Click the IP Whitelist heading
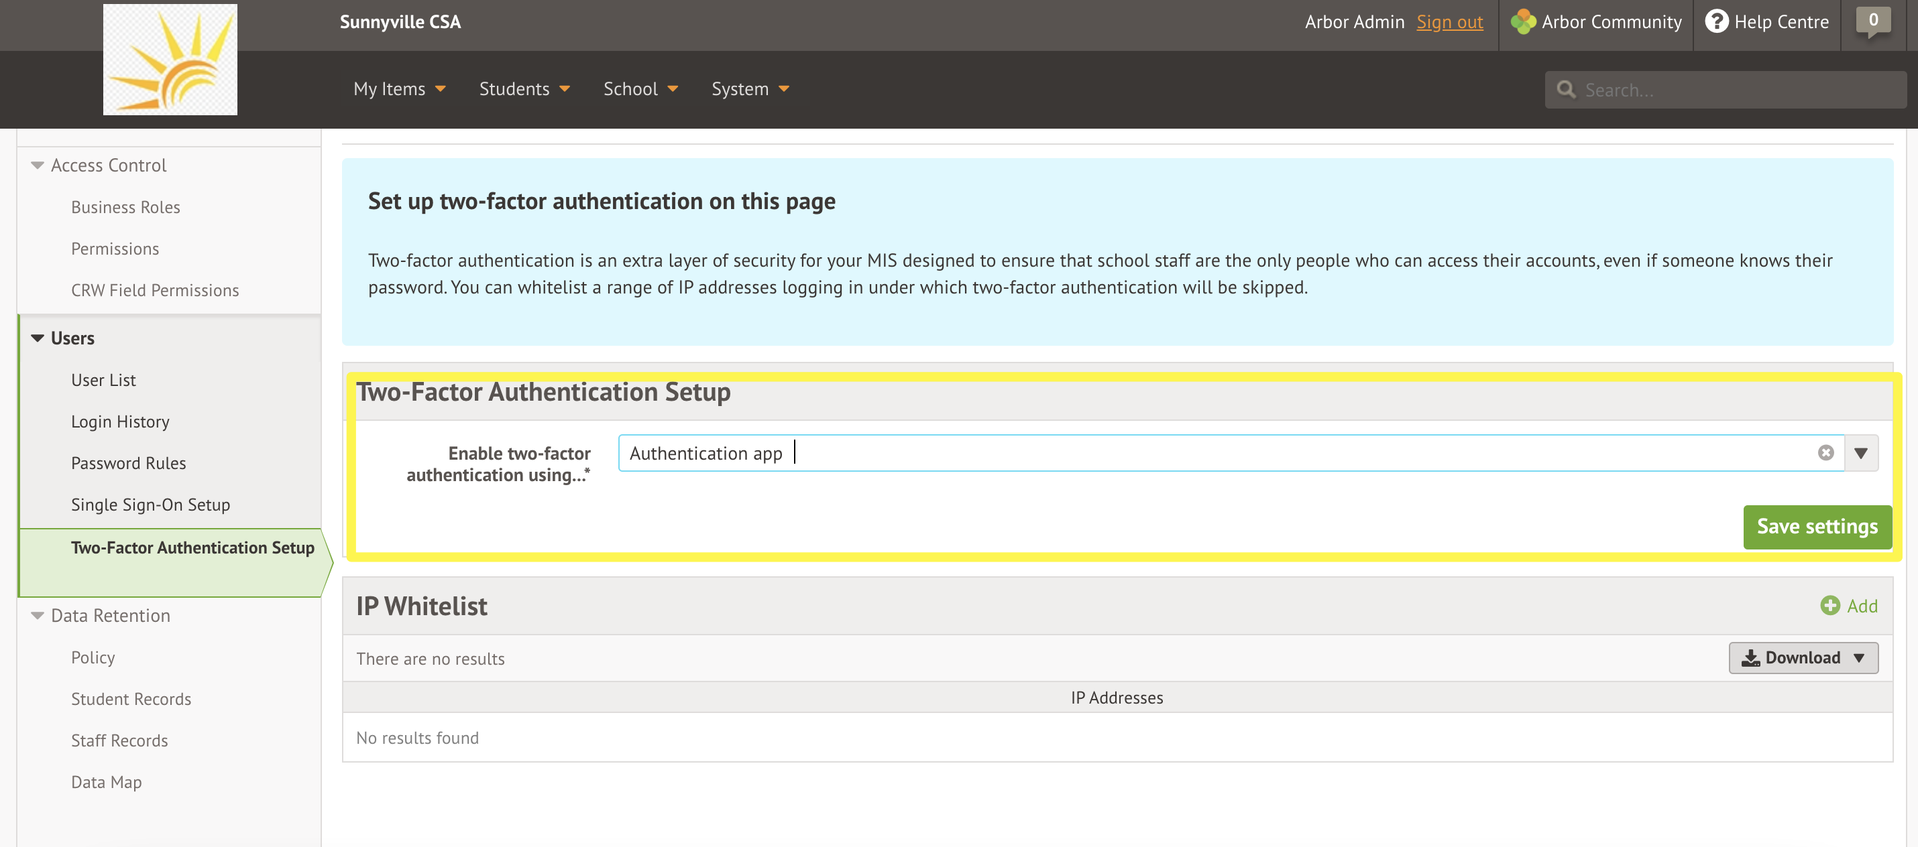The width and height of the screenshot is (1918, 847). pyautogui.click(x=421, y=606)
